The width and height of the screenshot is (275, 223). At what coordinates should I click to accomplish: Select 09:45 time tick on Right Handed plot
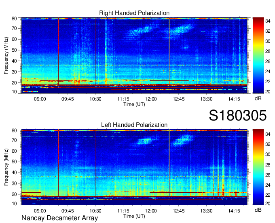(68, 99)
